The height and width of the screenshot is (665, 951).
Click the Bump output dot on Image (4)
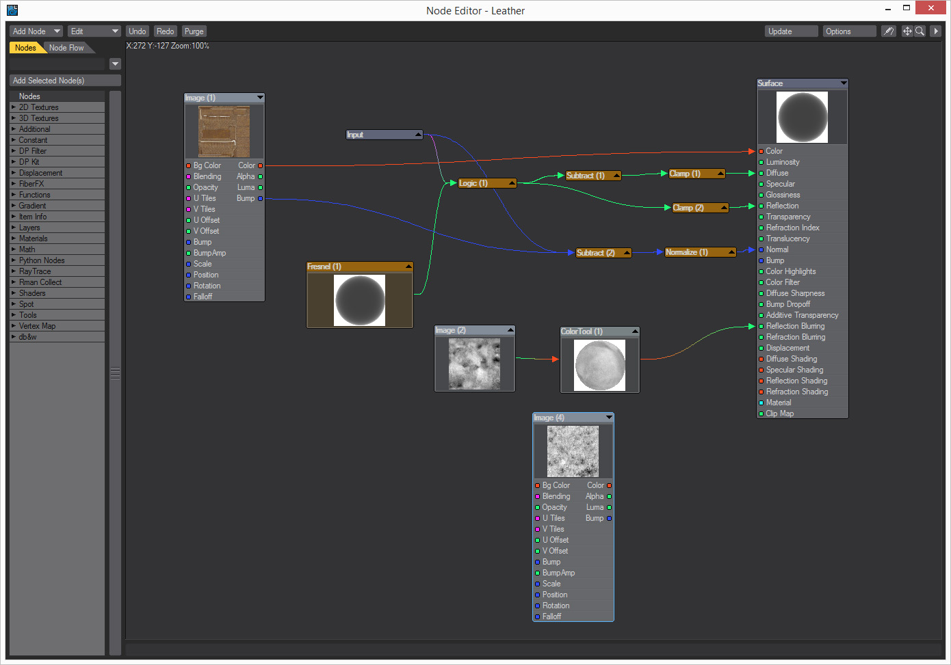point(609,518)
